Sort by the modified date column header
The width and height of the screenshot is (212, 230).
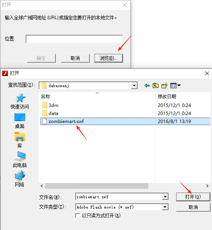(x=183, y=97)
